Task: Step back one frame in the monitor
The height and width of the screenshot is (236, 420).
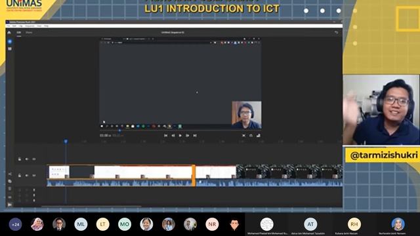Action: click(173, 136)
